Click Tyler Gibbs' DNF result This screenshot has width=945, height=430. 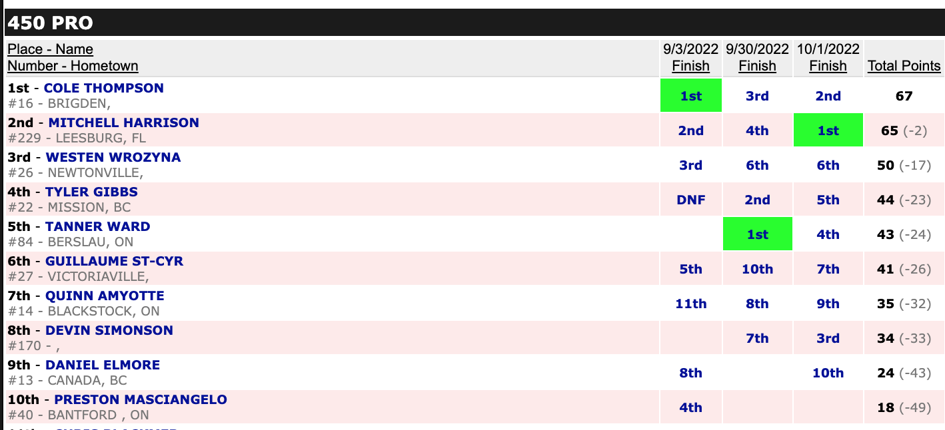click(x=690, y=200)
